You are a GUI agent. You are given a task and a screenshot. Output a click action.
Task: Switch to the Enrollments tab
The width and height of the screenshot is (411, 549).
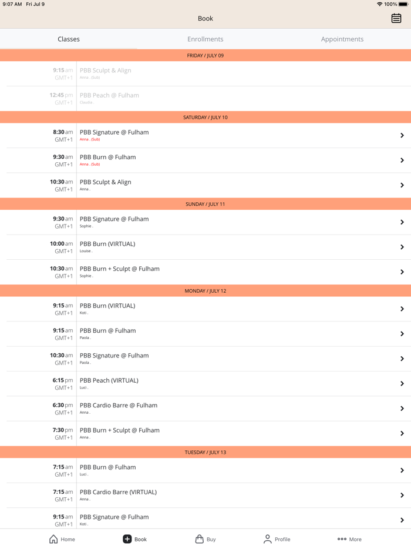[x=206, y=39]
